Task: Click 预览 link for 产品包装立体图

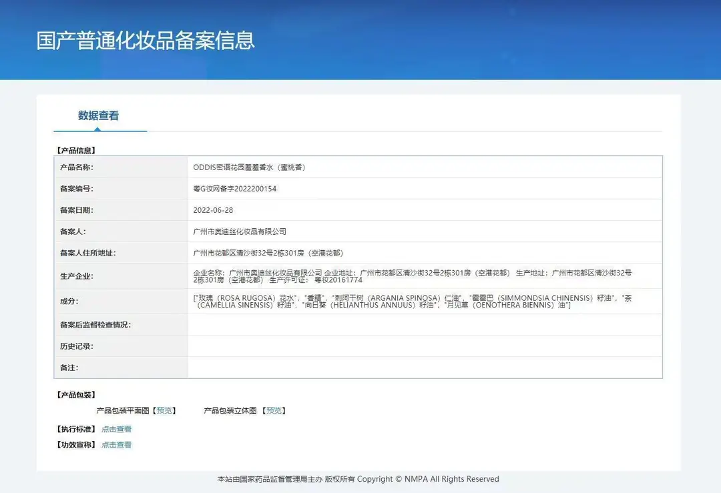Action: pyautogui.click(x=274, y=410)
